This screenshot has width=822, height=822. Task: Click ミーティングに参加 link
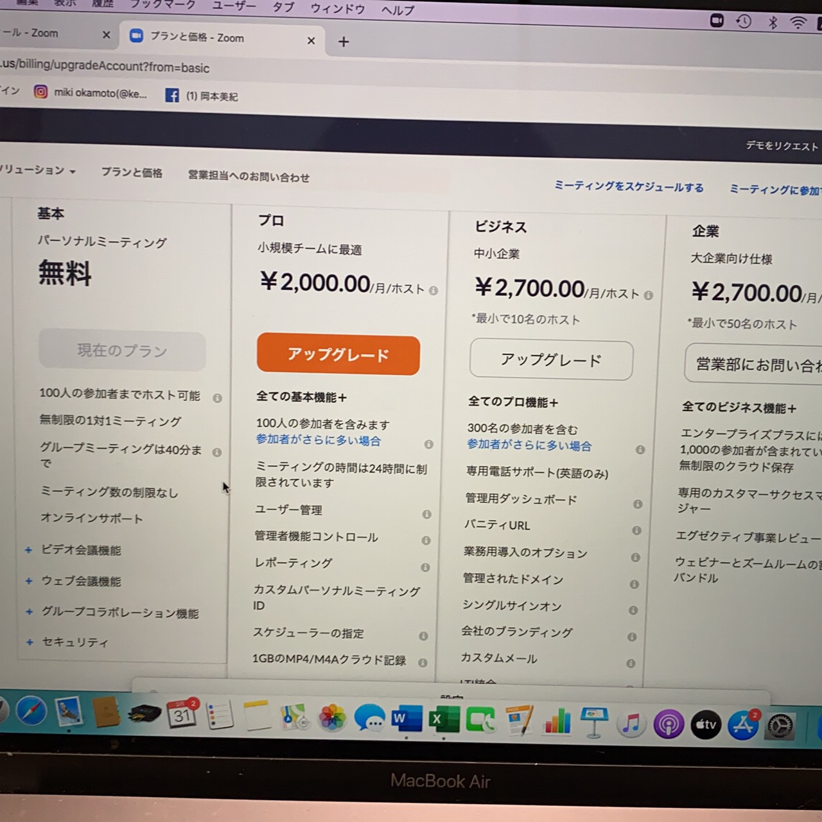(775, 190)
